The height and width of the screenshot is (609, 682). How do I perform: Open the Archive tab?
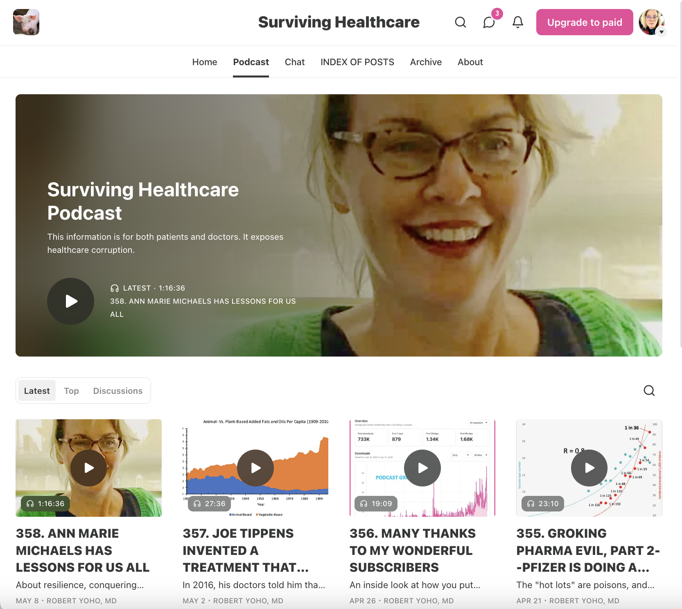[x=426, y=62]
